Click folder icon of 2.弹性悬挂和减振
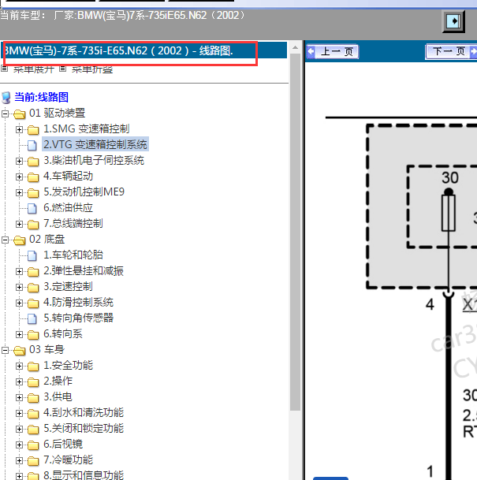This screenshot has height=480, width=477. (33, 272)
